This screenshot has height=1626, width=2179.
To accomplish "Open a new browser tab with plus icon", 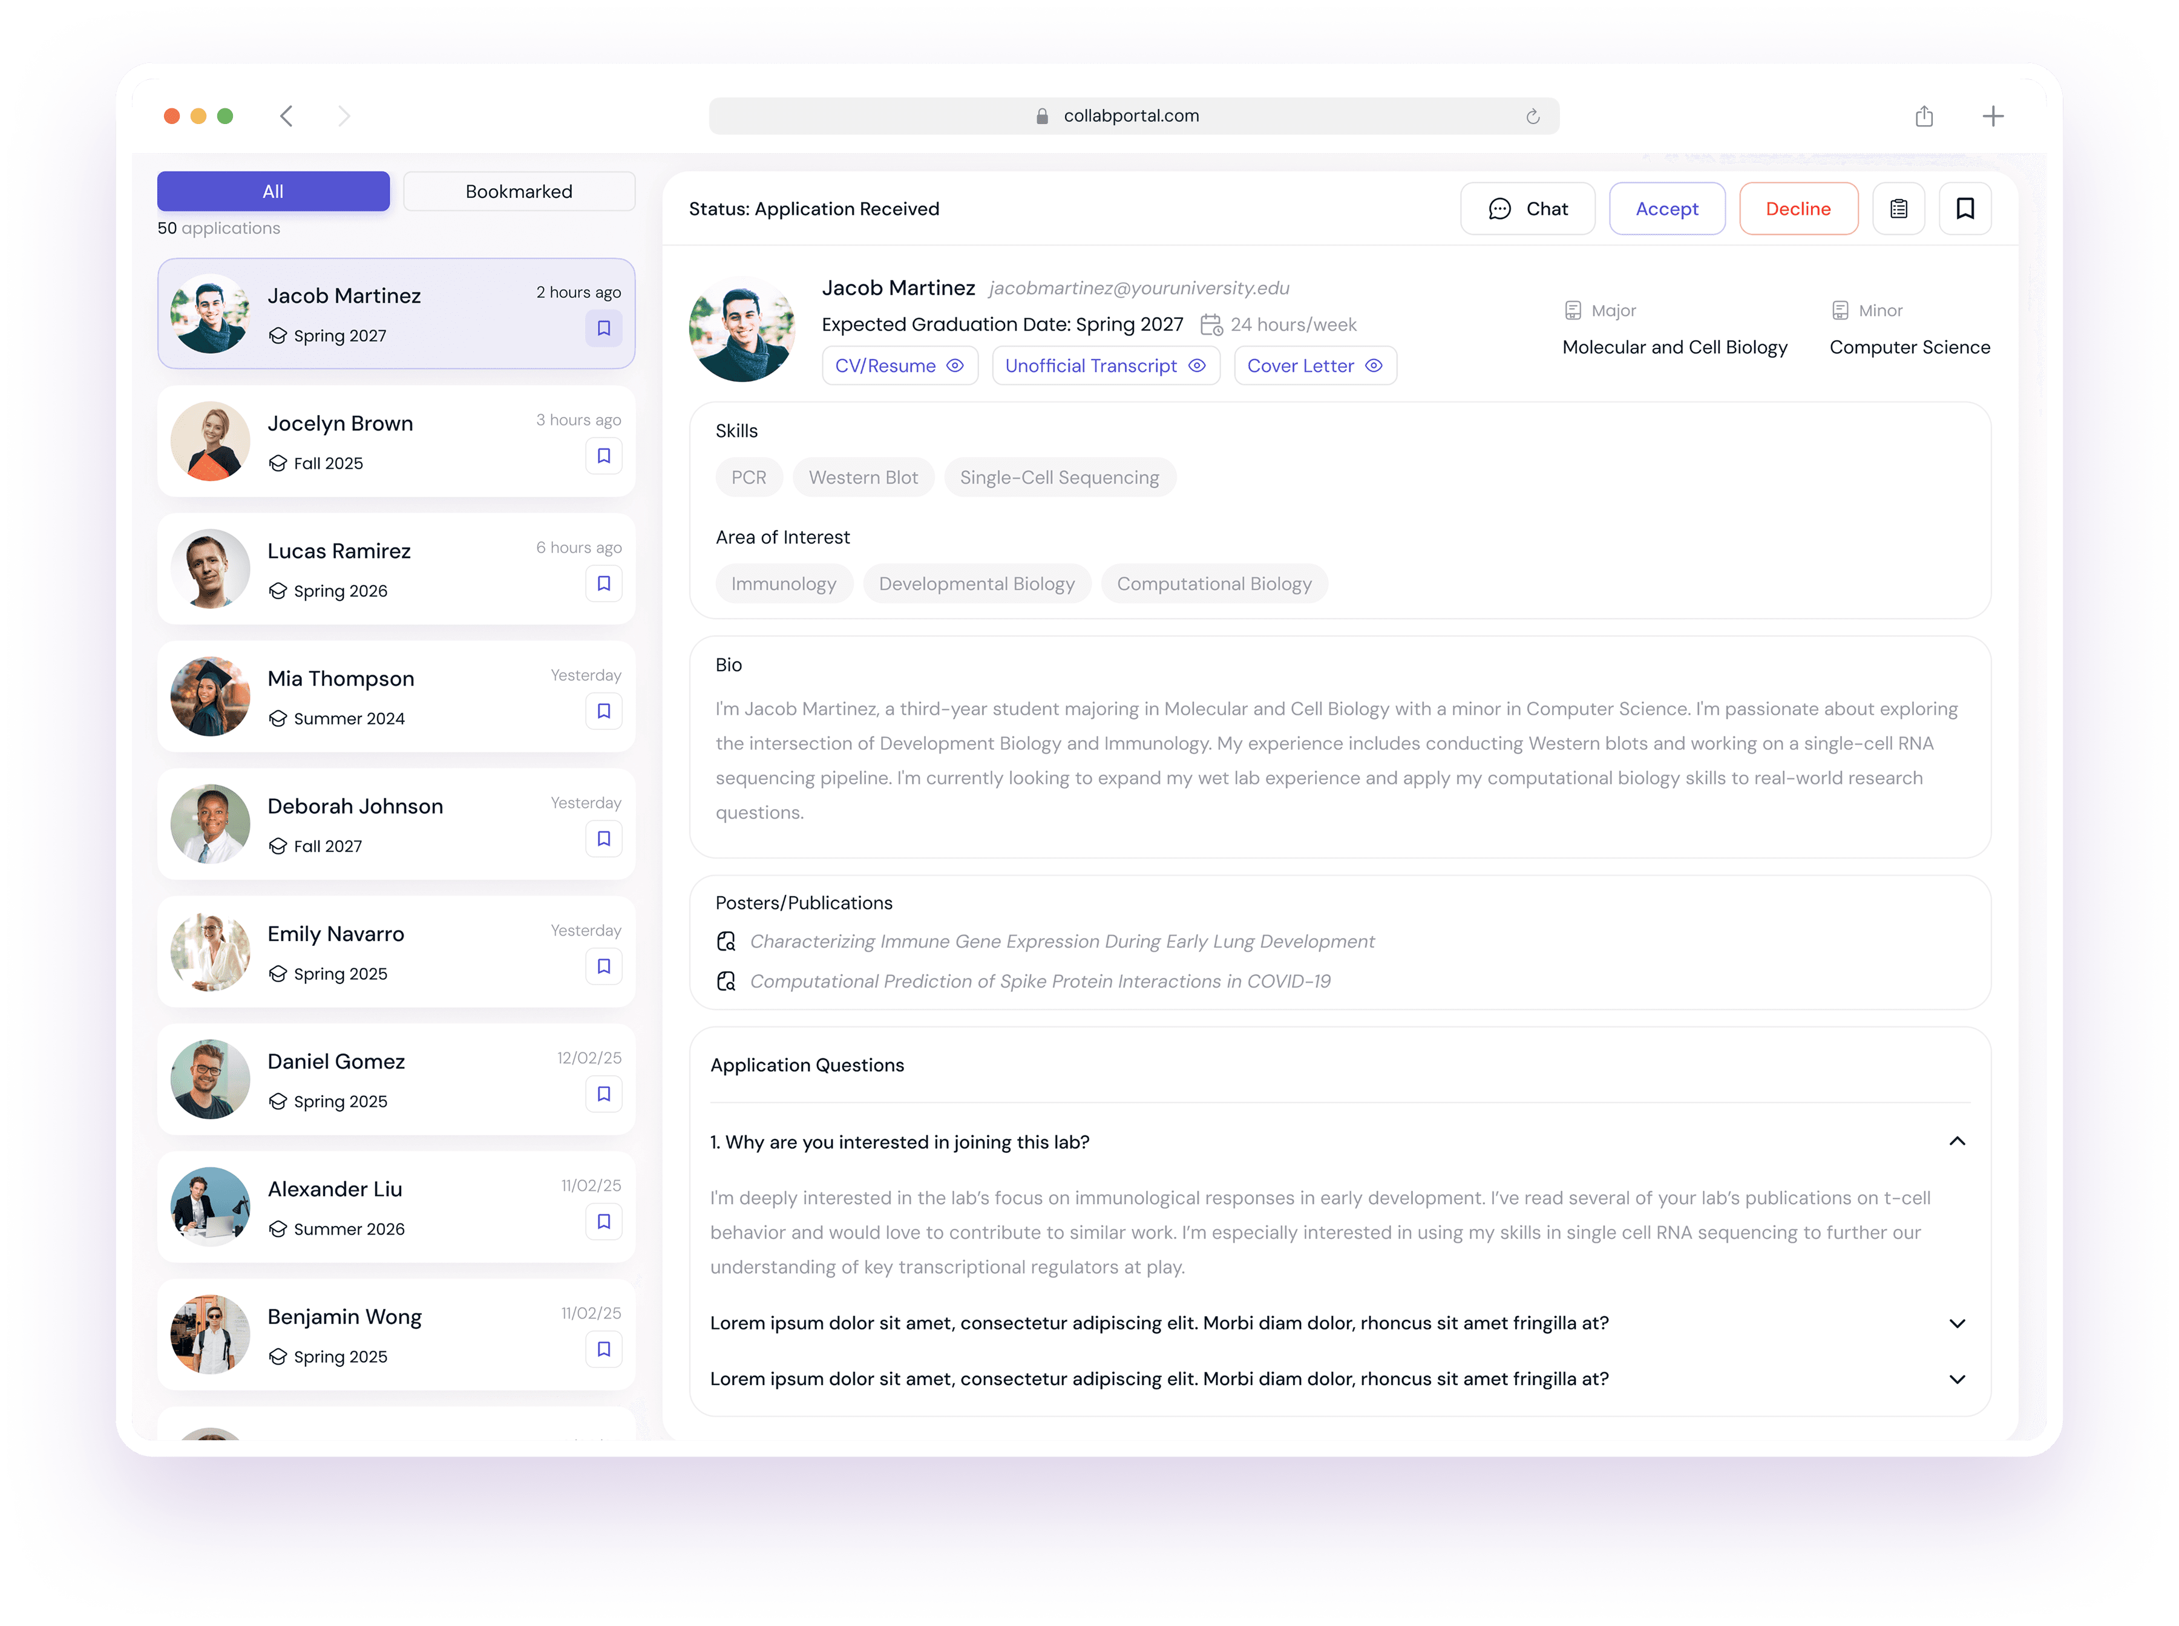I will [1992, 116].
